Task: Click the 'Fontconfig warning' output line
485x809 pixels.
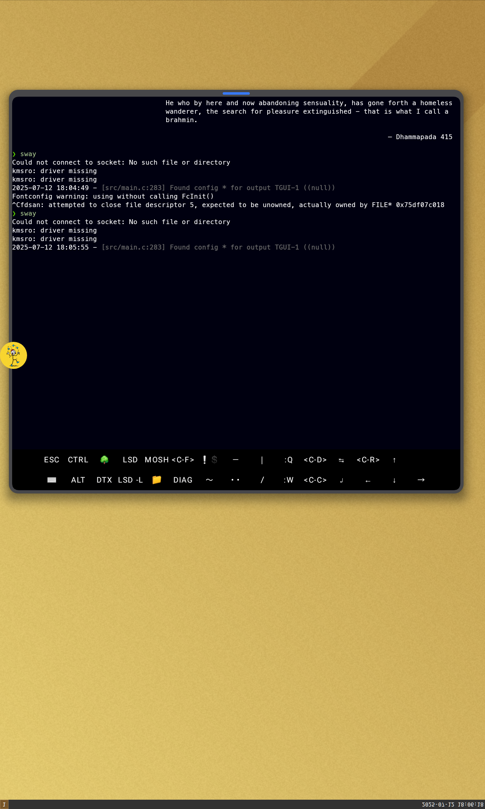Action: 113,197
